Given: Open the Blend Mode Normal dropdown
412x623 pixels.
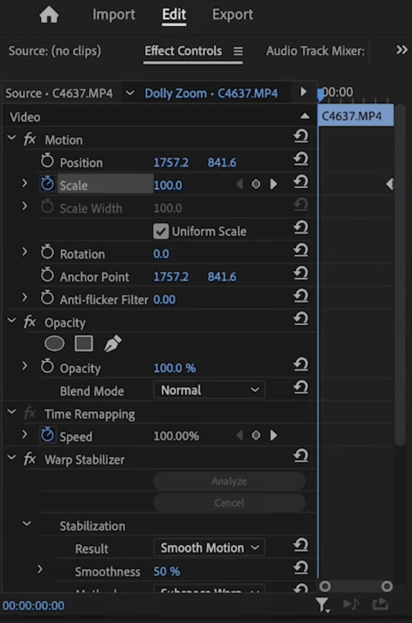Looking at the screenshot, I should coord(209,390).
